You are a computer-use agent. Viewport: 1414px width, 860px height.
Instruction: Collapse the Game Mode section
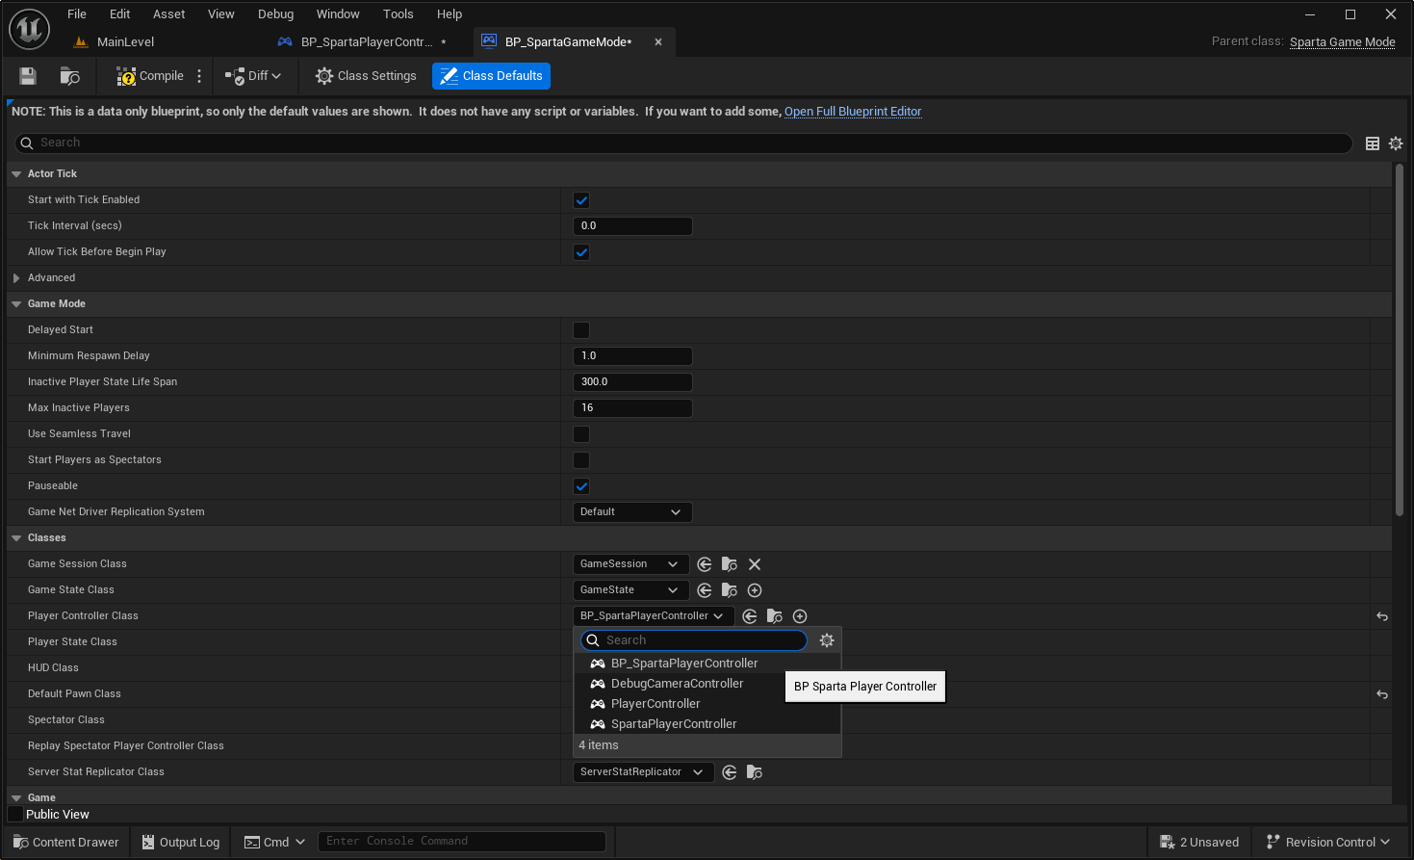click(x=16, y=304)
